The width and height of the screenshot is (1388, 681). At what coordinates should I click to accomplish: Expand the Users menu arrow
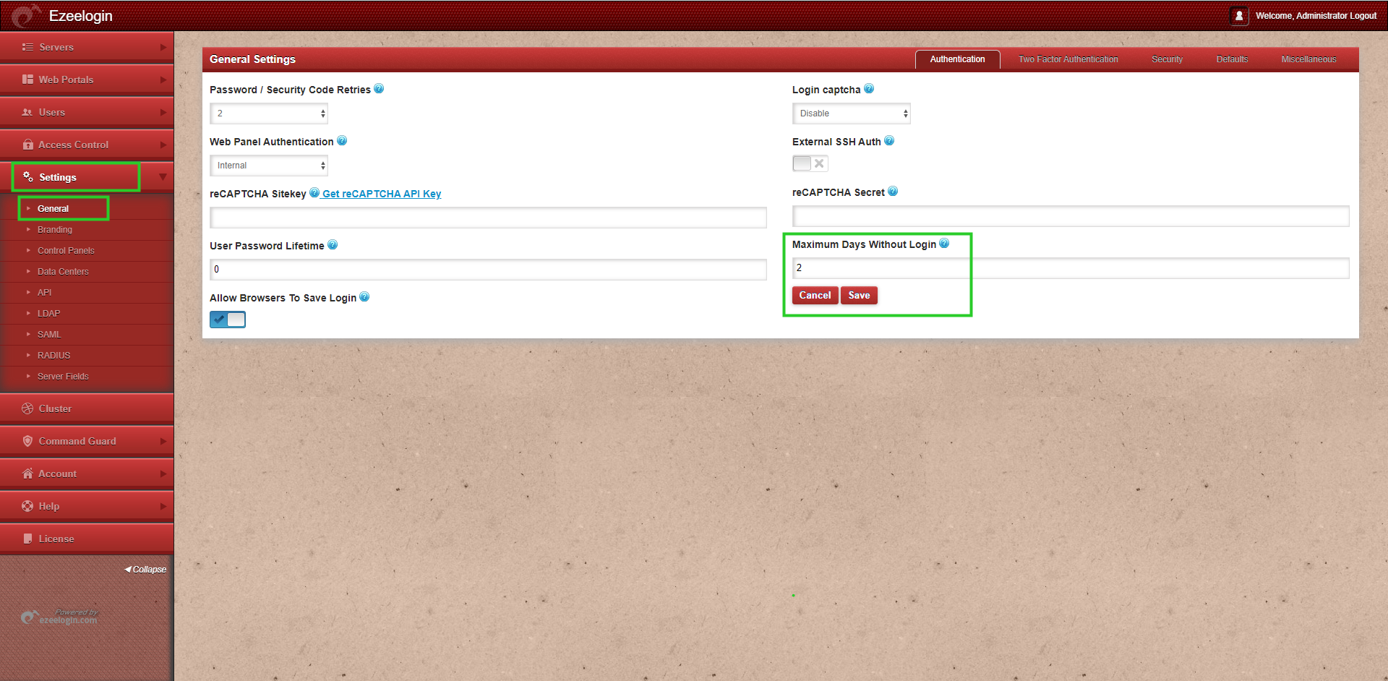[163, 112]
